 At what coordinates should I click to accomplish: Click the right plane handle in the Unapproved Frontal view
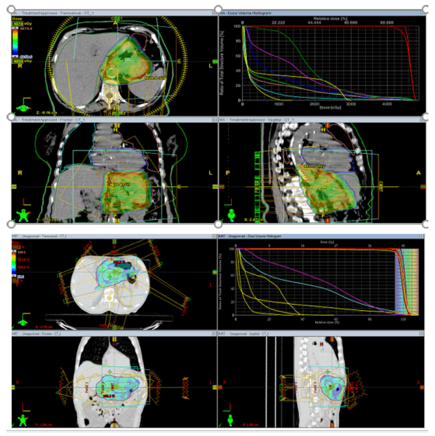214,387
